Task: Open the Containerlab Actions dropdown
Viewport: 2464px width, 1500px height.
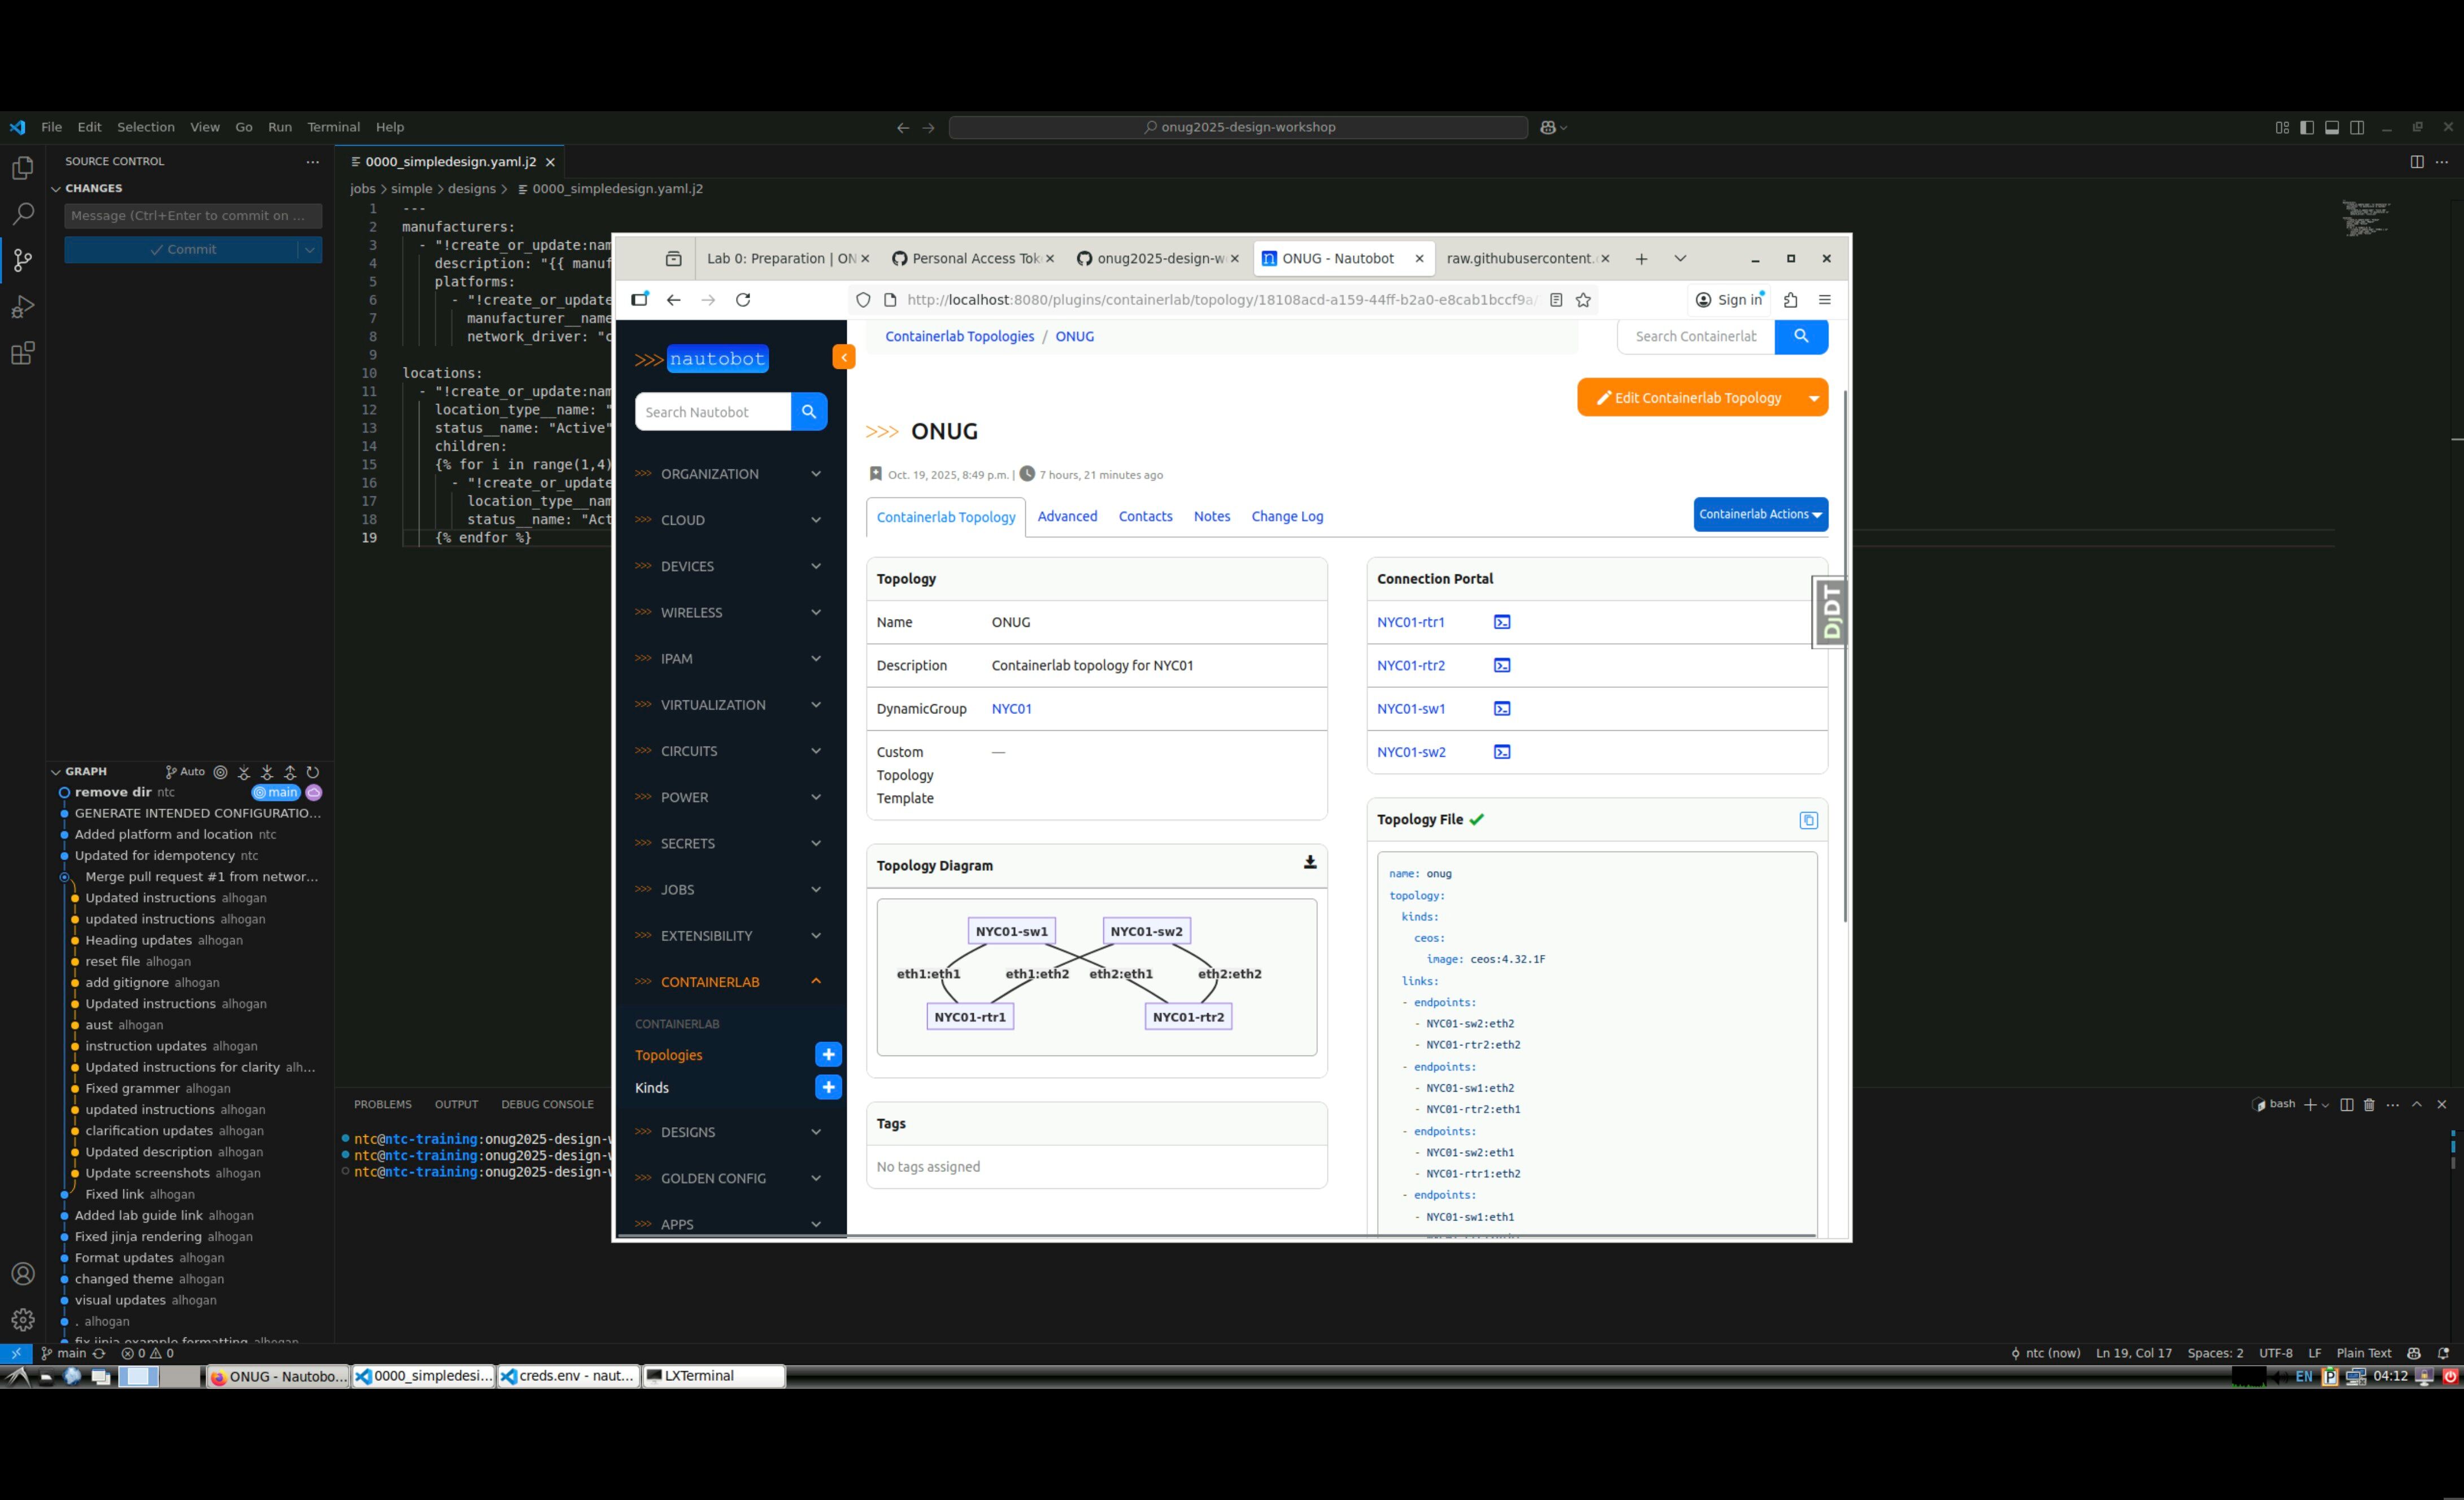Action: point(1760,514)
